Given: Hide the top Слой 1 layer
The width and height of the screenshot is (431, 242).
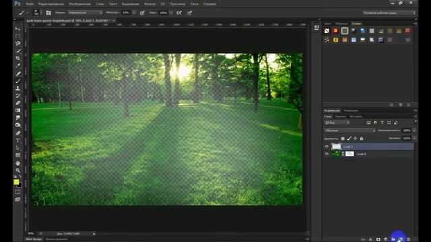Looking at the screenshot, I should click(327, 147).
